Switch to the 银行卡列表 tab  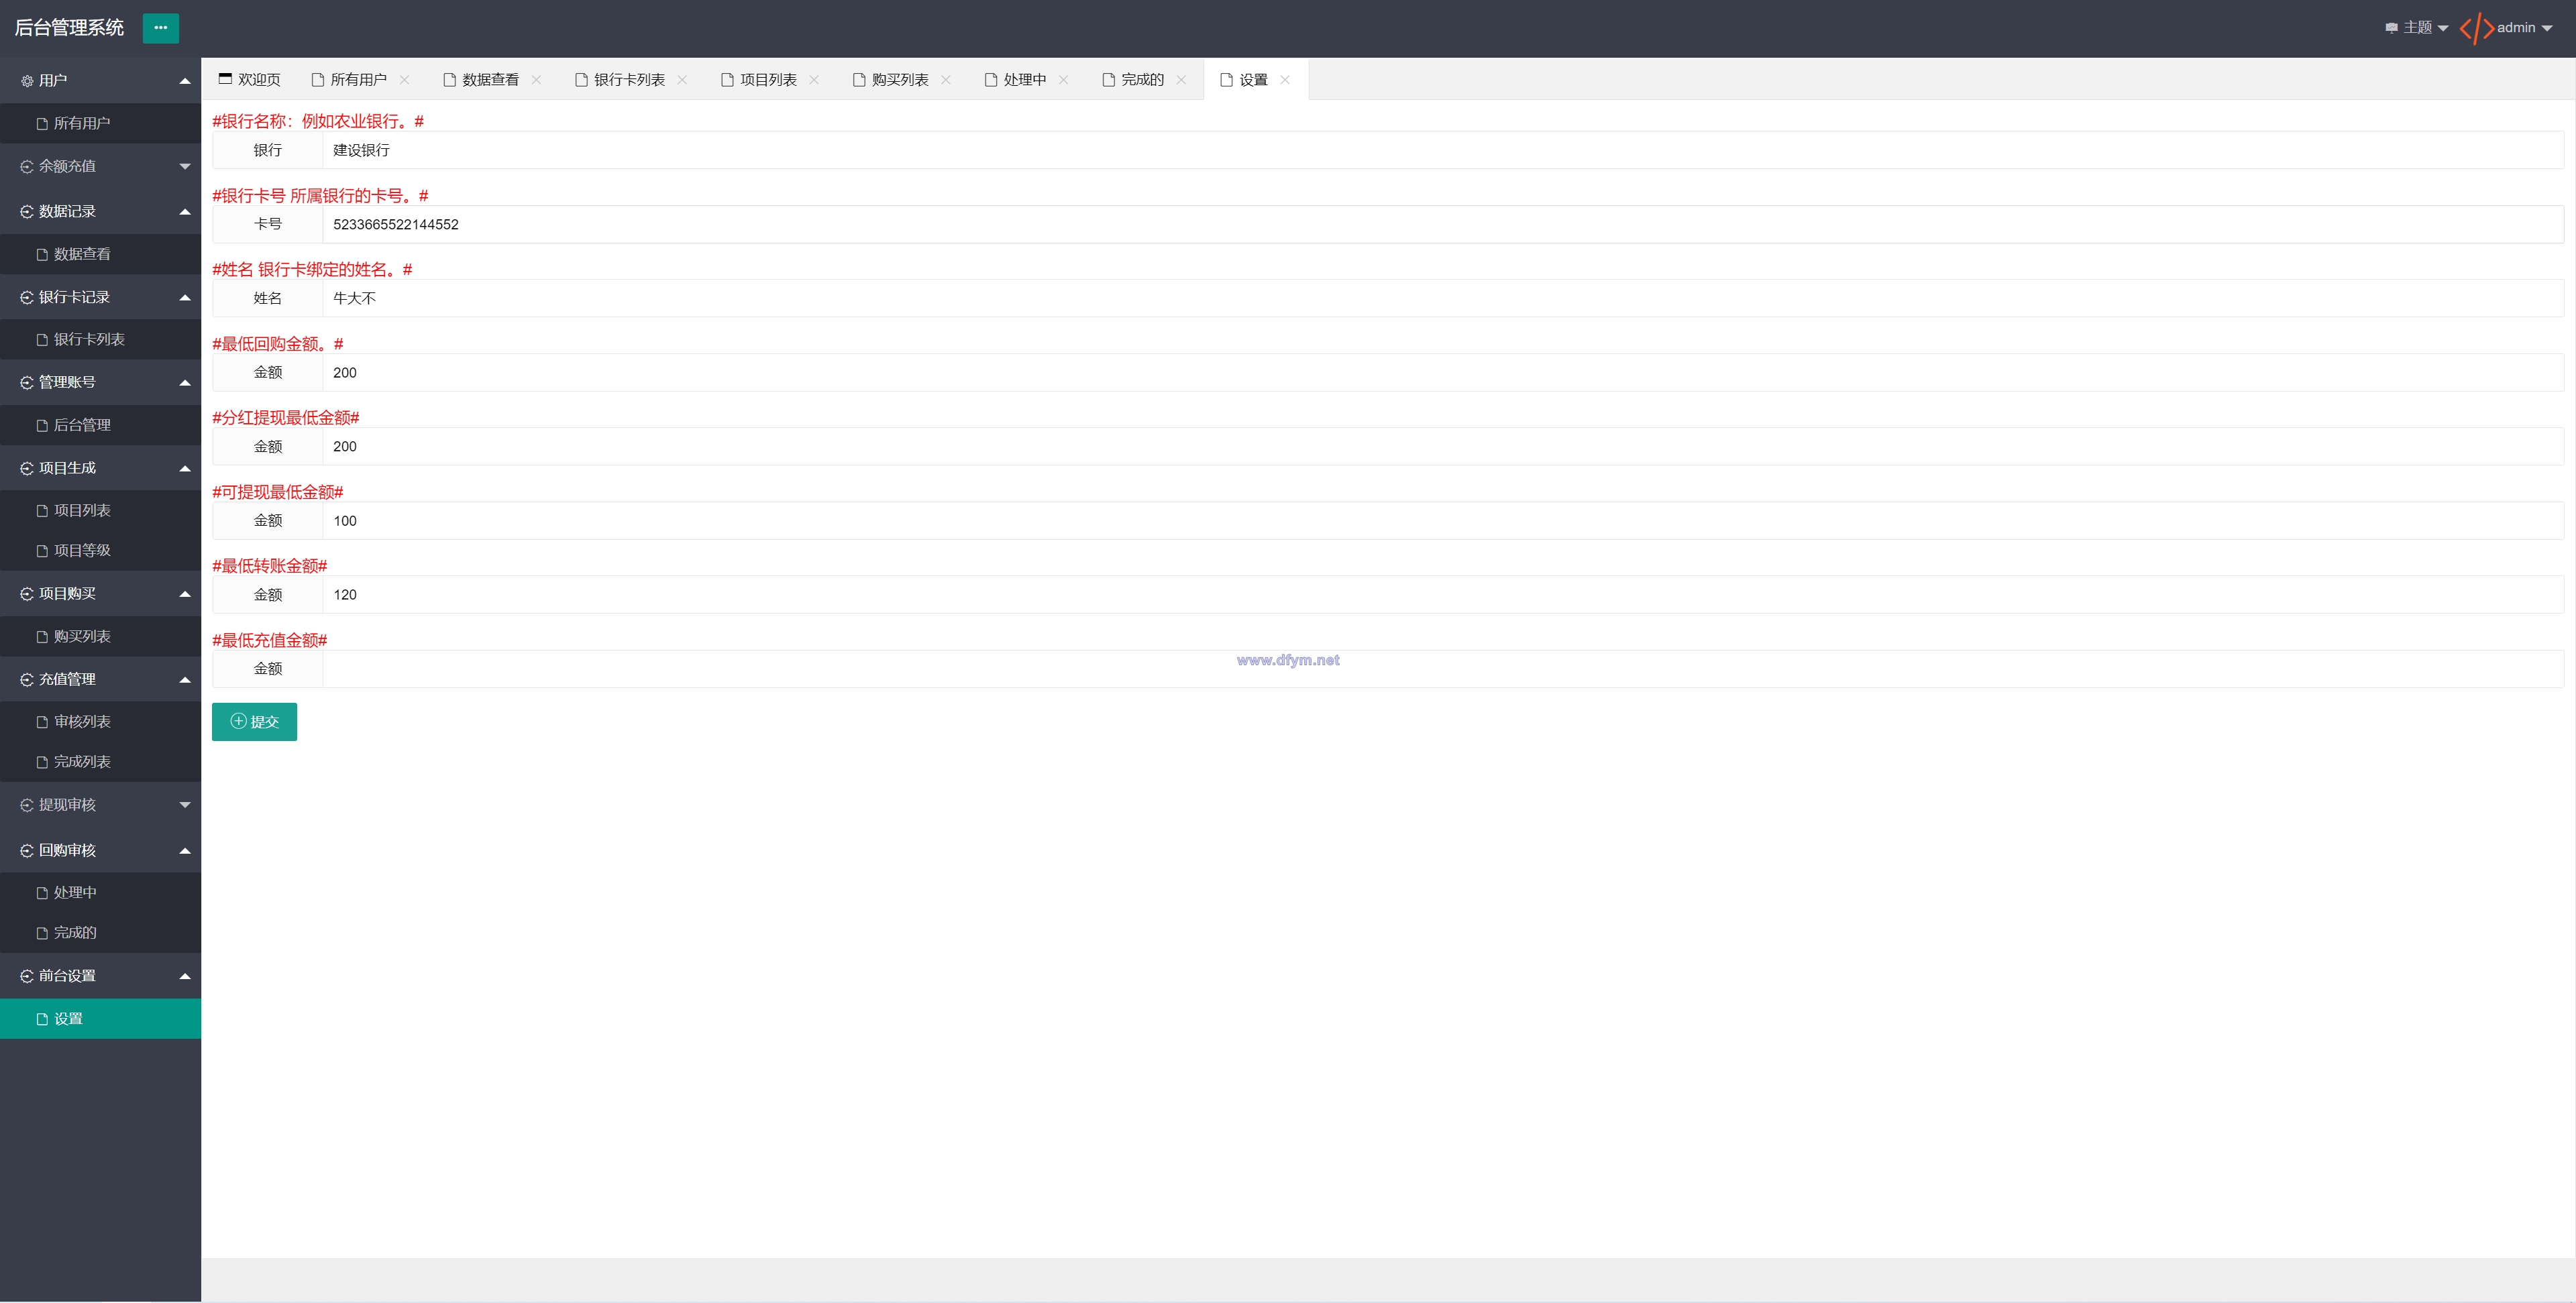pos(629,80)
